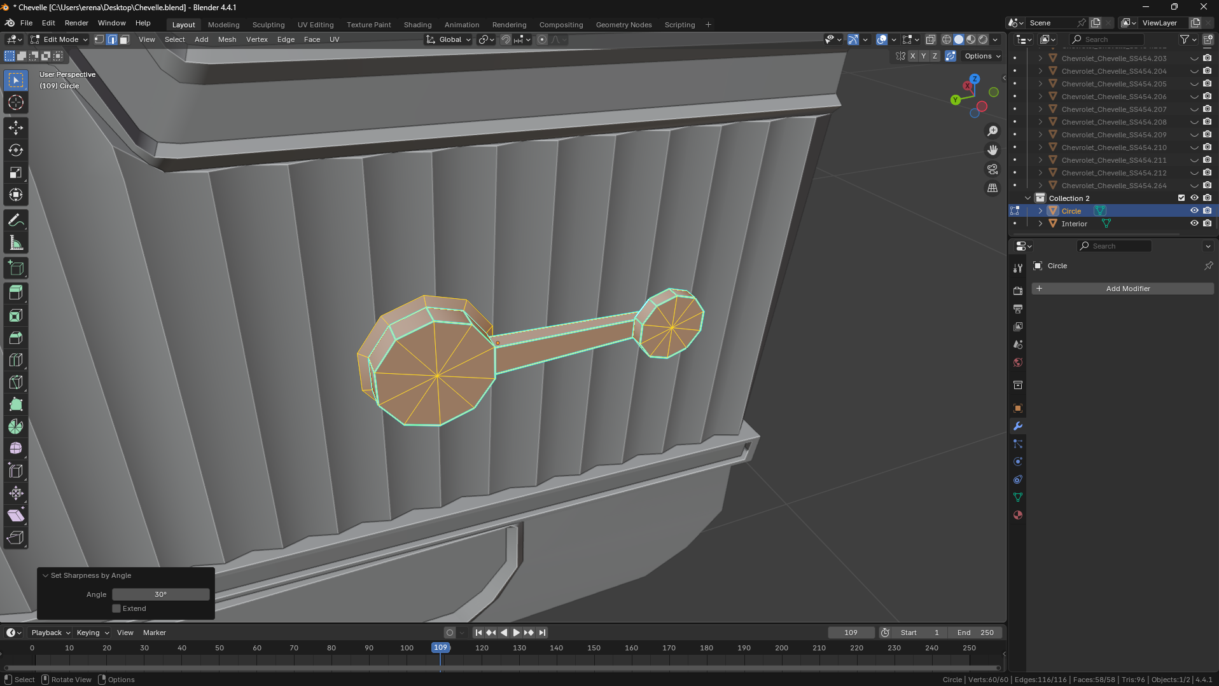Viewport: 1219px width, 686px height.
Task: Switch orthographic/perspective with grid icon
Action: coord(993,188)
